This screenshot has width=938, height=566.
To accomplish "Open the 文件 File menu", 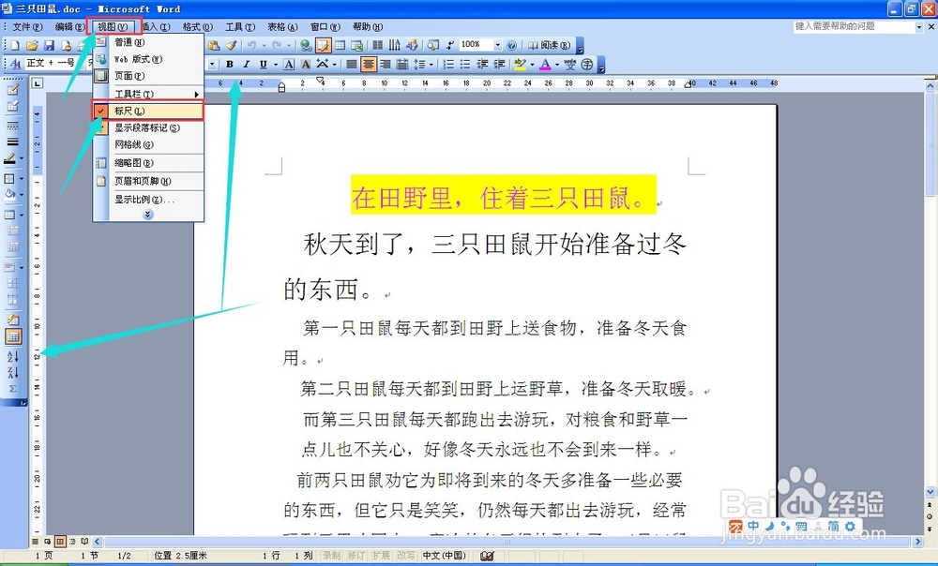I will click(x=27, y=27).
